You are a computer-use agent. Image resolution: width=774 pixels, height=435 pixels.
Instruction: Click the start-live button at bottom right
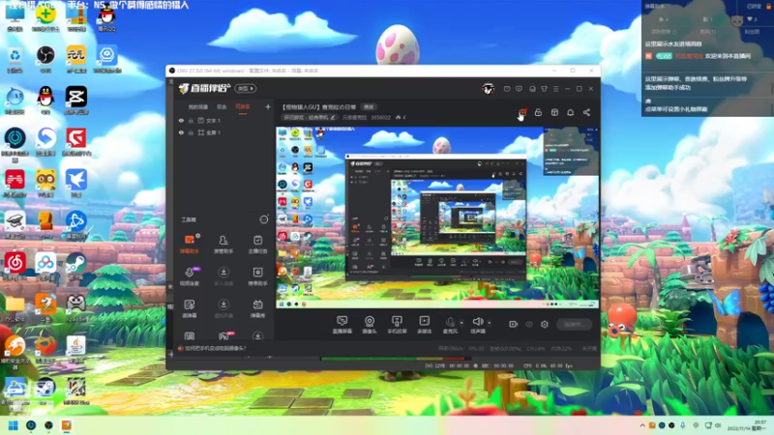click(x=574, y=325)
